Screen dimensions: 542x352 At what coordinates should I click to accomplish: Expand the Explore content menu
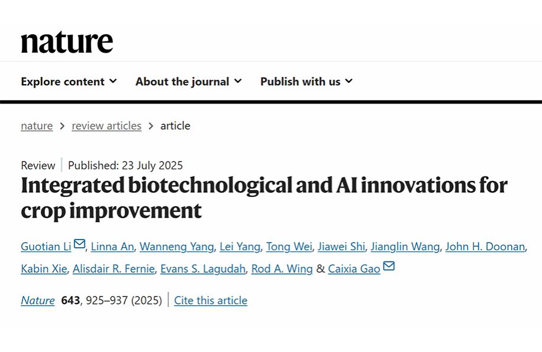tap(69, 82)
